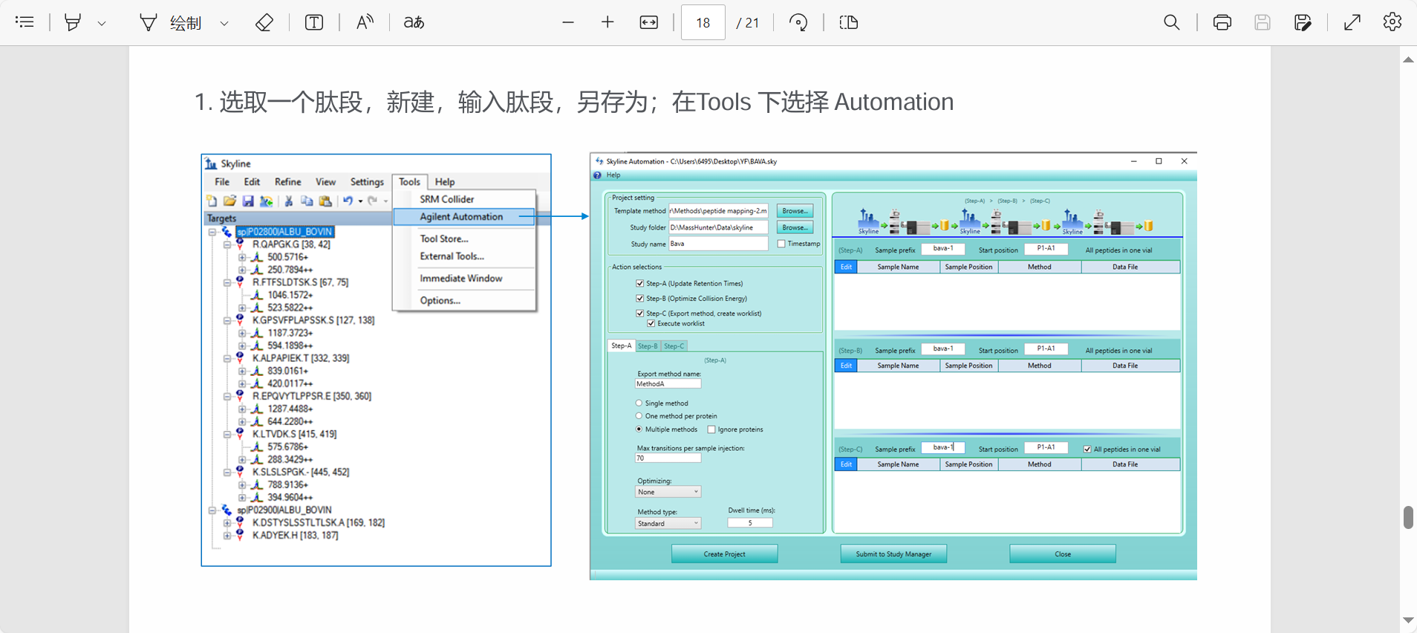This screenshot has width=1417, height=633.
Task: Click the page number input field
Action: click(x=703, y=22)
